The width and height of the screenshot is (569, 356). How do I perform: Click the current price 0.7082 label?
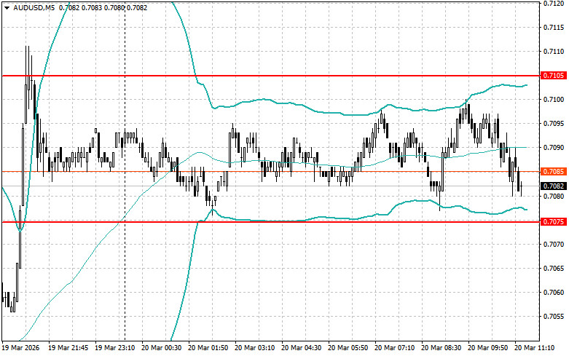click(x=554, y=186)
